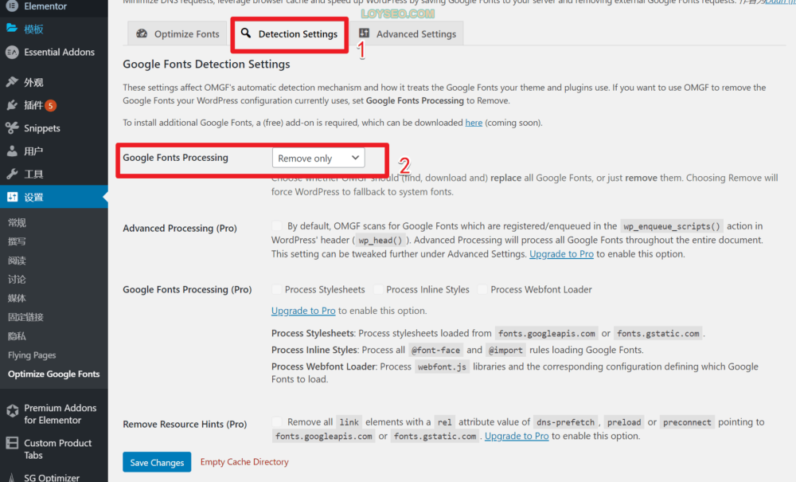Click the Google Fonts Detection Settings heading
Viewport: 796px width, 482px height.
pyautogui.click(x=207, y=64)
